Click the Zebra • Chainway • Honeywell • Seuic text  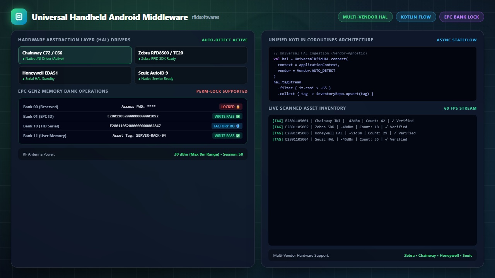(438, 256)
